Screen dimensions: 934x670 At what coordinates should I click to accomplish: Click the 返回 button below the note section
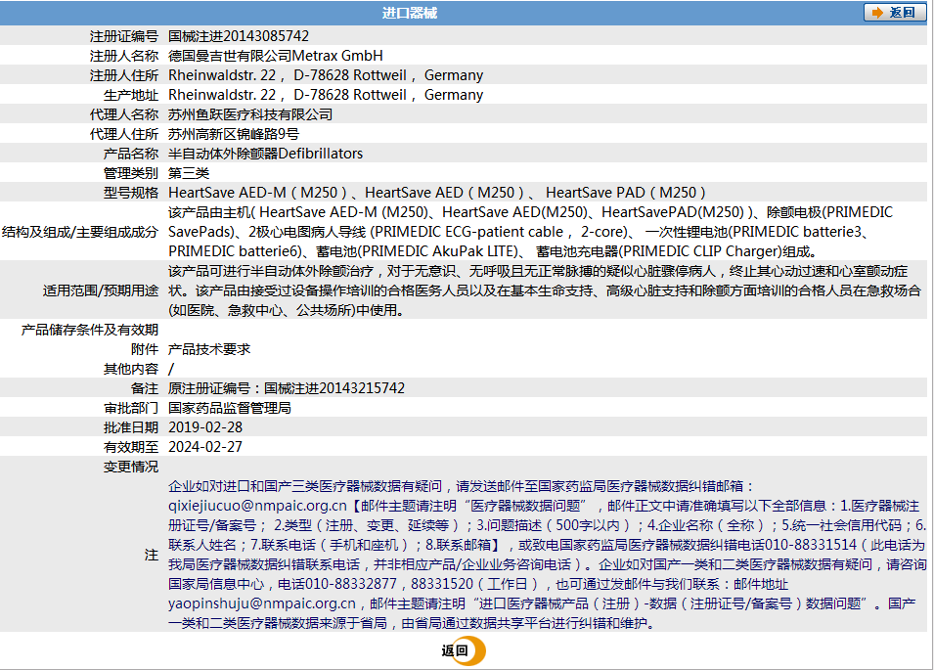pos(464,651)
